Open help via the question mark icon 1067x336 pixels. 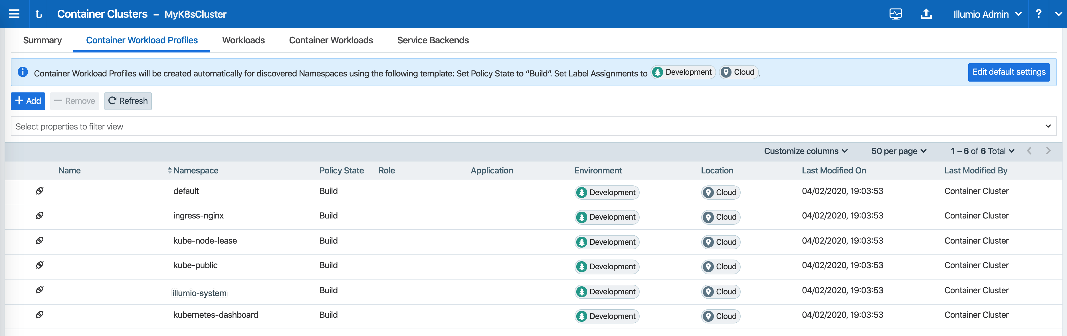click(x=1039, y=14)
